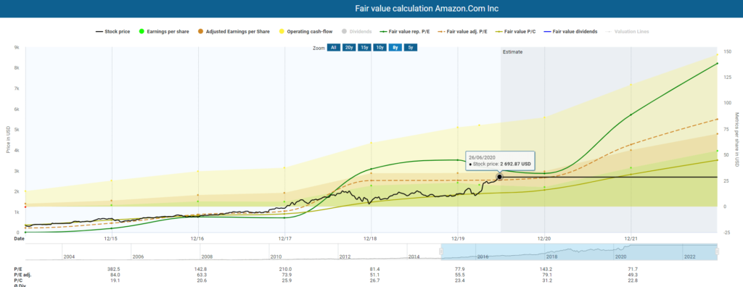Click 12/20 x-axis date label
This screenshot has height=287, width=743.
coord(543,238)
